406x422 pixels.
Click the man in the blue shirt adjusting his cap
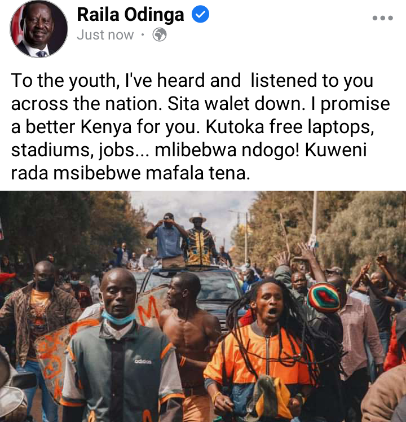(167, 240)
